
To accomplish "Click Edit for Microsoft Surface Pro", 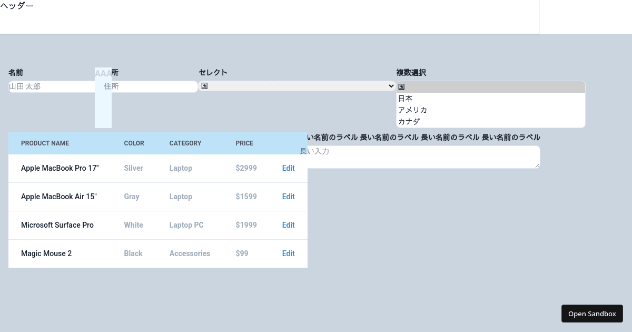I will [x=288, y=225].
